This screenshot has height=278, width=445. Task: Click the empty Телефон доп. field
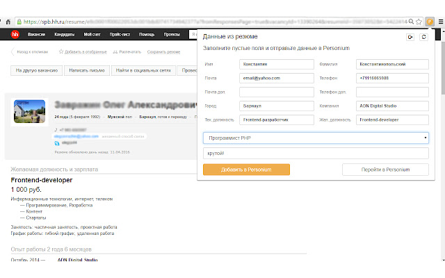(x=392, y=92)
